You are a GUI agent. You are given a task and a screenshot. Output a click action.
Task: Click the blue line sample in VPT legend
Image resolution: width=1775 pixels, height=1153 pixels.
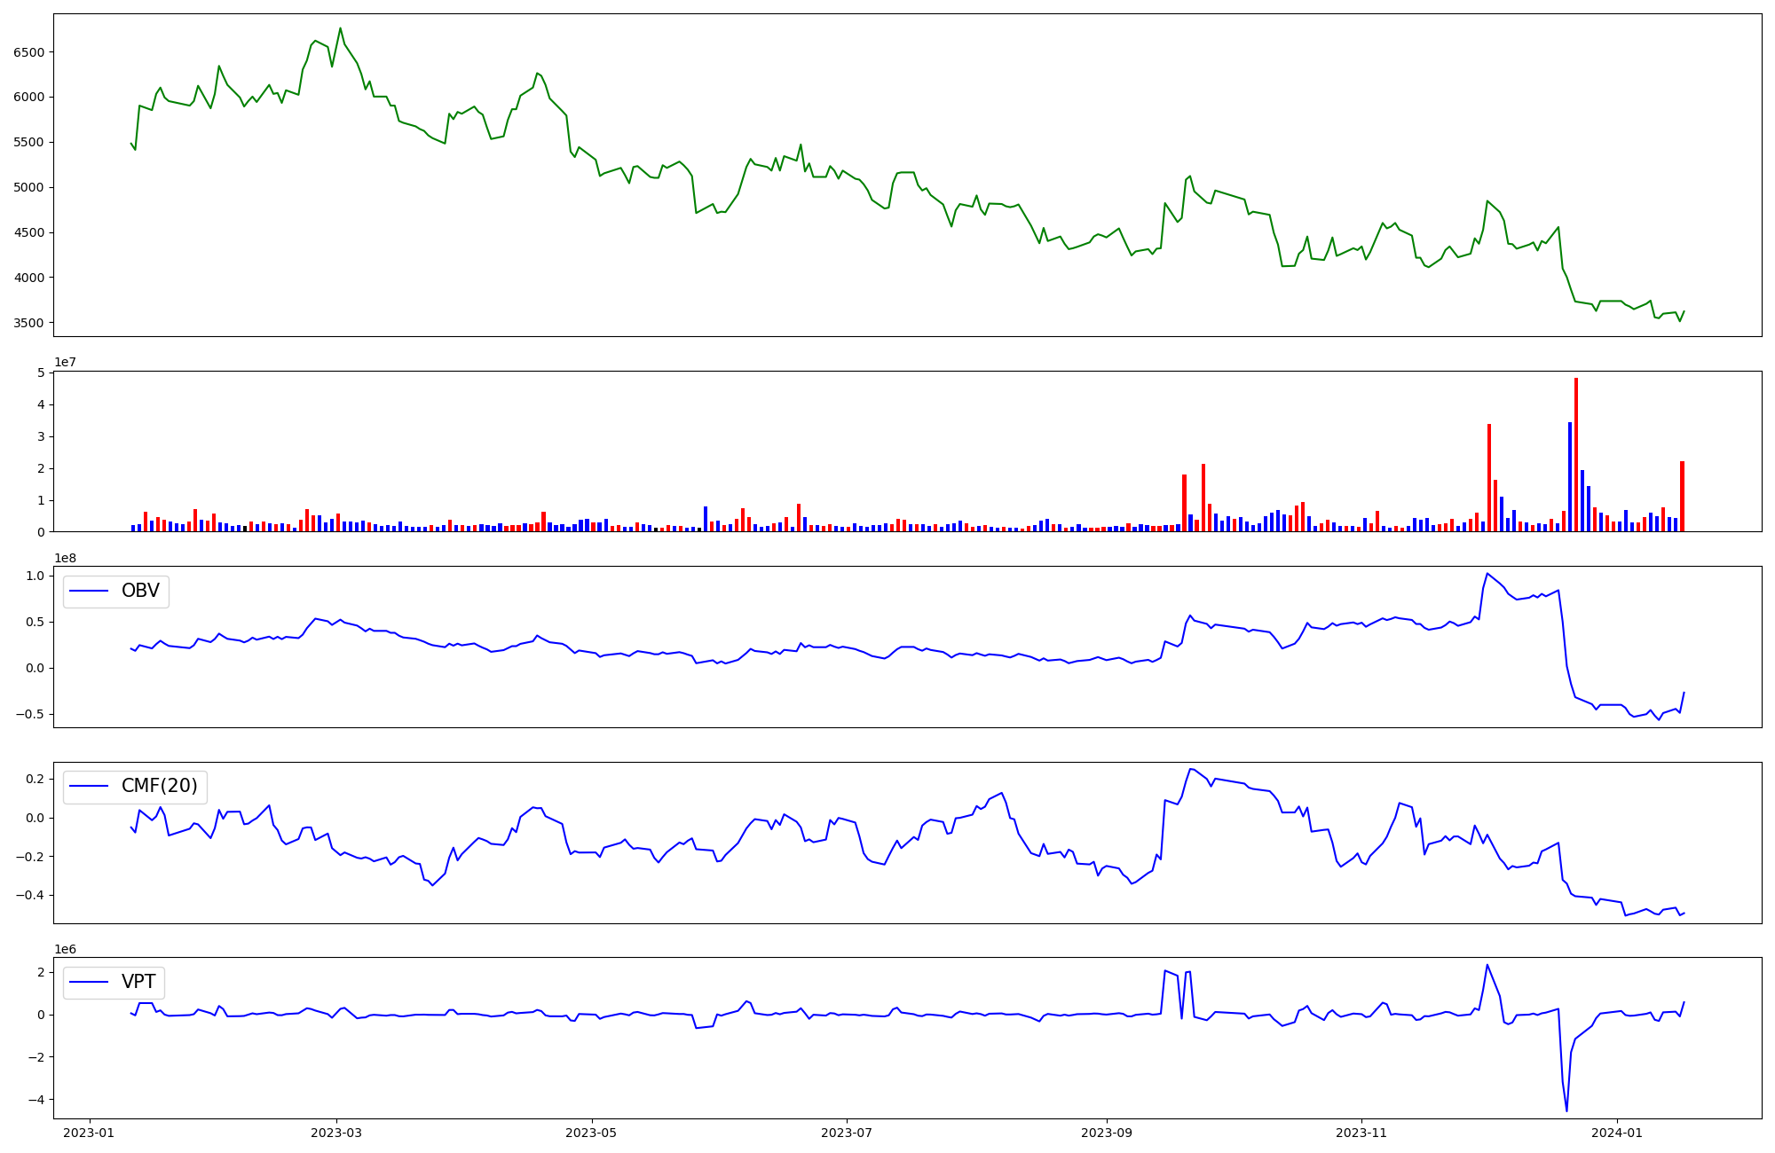pyautogui.click(x=89, y=982)
